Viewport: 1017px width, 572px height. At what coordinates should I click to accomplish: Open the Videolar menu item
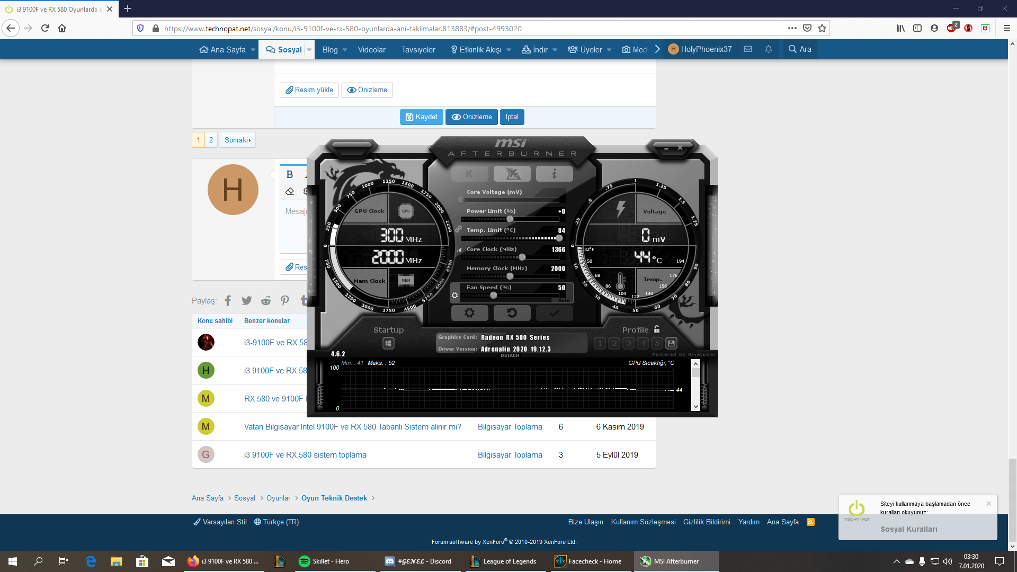371,50
